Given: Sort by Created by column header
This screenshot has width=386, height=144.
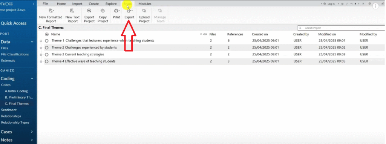Looking at the screenshot, I should [x=301, y=34].
